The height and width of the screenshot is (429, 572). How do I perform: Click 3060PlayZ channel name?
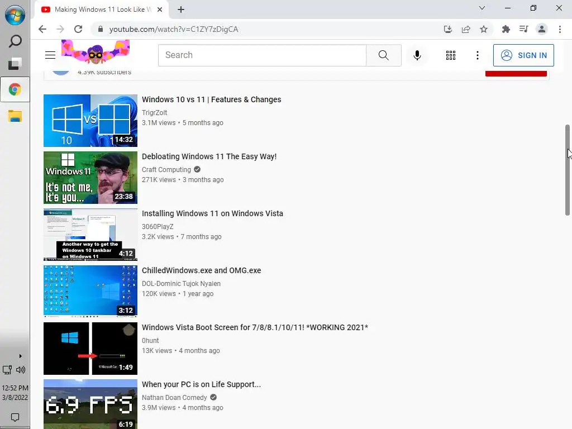tap(158, 227)
